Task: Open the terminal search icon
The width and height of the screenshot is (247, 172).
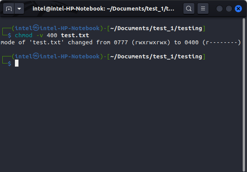Action: [x=189, y=9]
